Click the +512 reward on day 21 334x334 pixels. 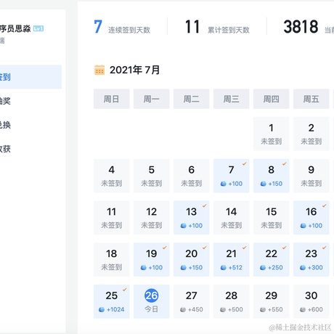(235, 267)
